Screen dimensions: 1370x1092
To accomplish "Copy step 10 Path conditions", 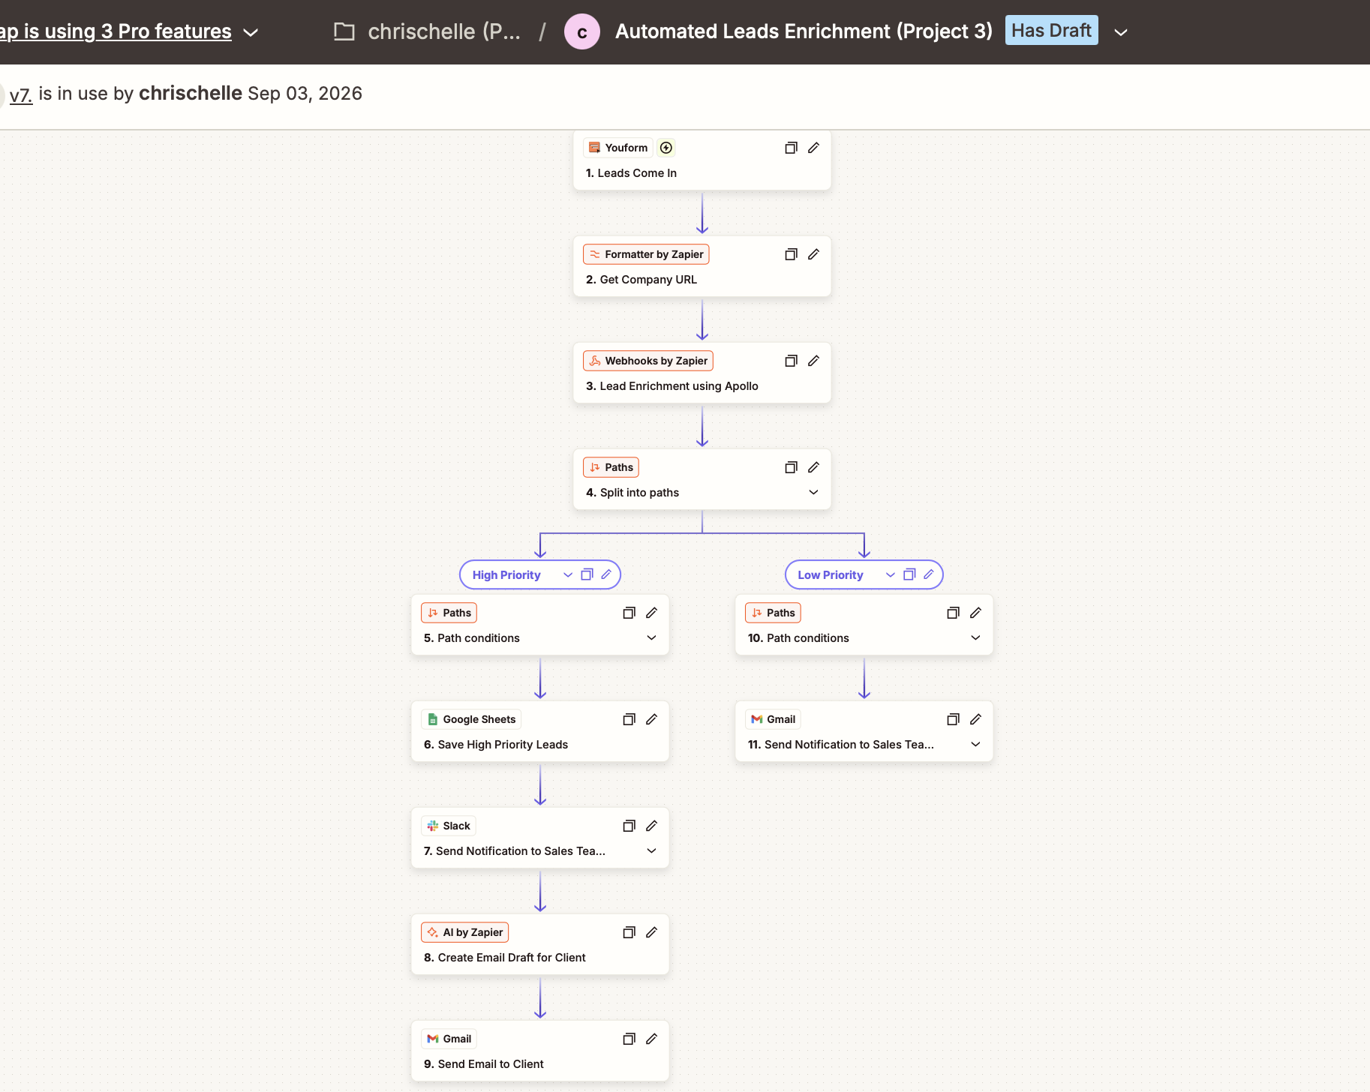I will pyautogui.click(x=953, y=613).
